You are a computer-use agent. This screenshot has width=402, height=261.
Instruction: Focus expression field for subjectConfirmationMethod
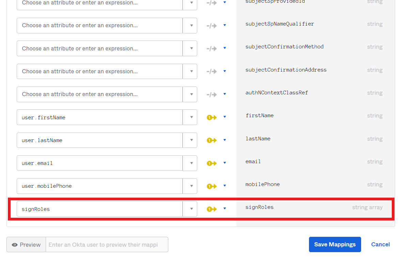click(x=100, y=48)
